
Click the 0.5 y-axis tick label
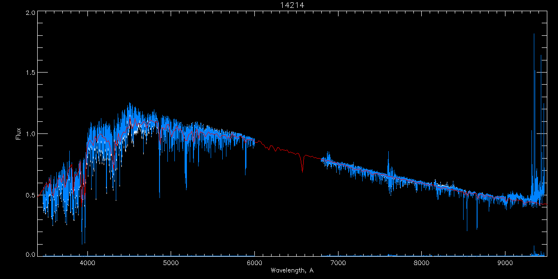point(30,195)
